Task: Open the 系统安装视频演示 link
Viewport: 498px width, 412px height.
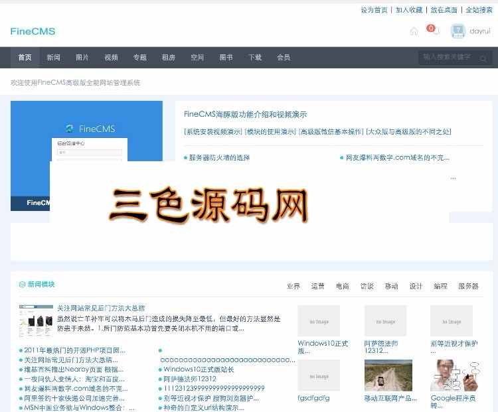Action: [x=212, y=131]
